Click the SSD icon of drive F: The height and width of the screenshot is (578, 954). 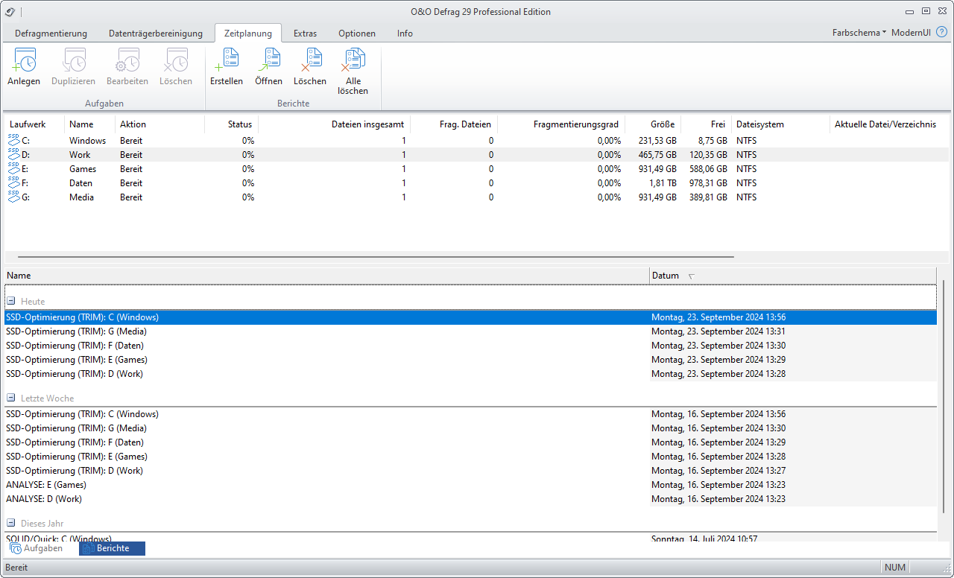coord(14,182)
